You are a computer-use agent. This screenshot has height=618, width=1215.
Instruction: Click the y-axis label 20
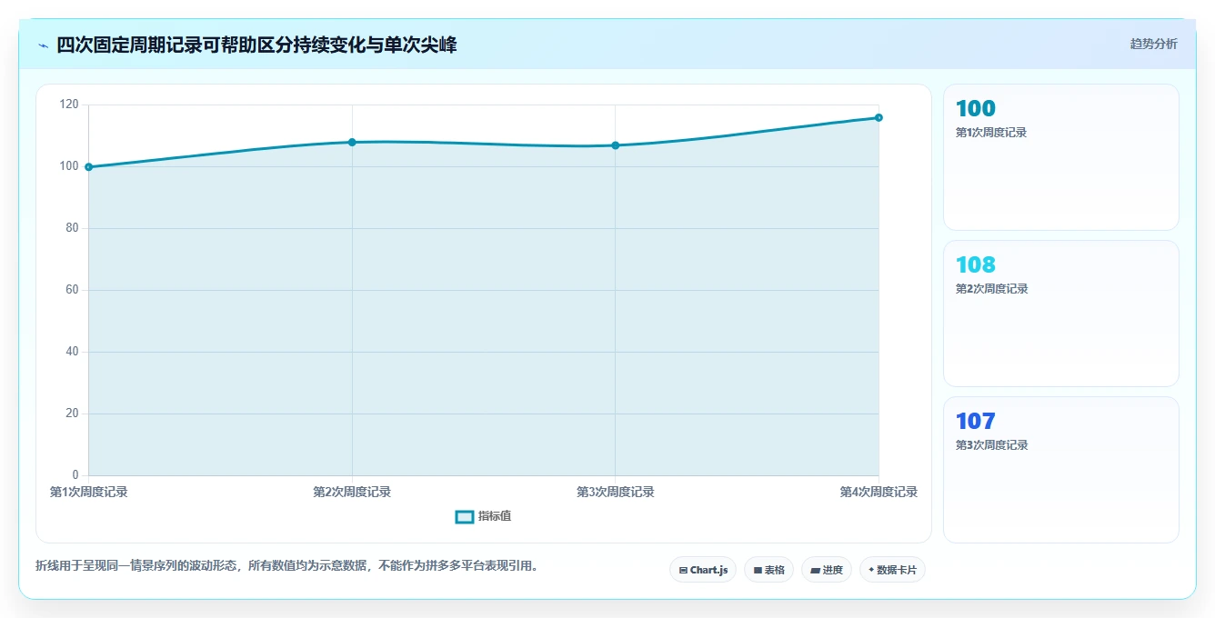click(73, 414)
